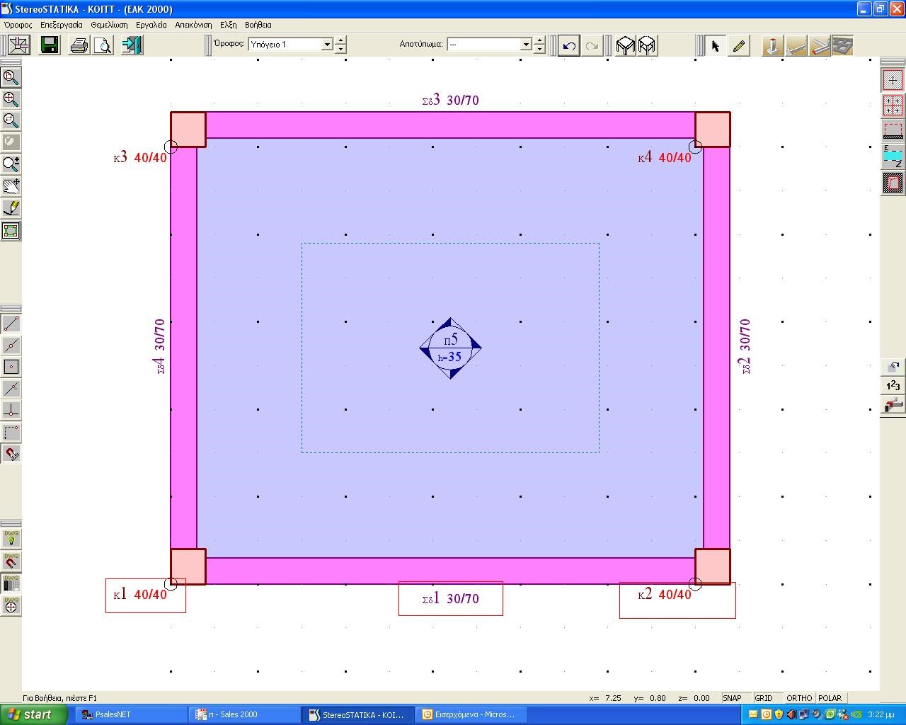
Task: Open the Αποτύπωμα dropdown list
Action: pos(526,45)
